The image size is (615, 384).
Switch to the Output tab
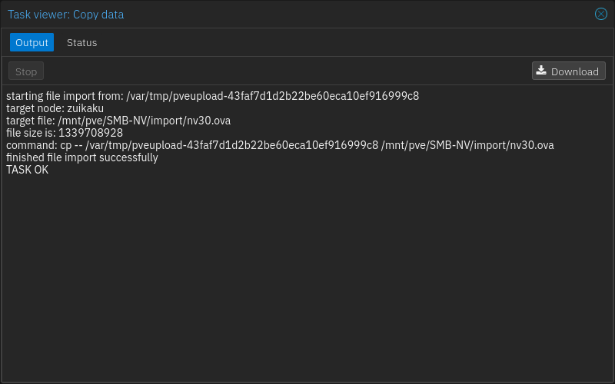click(x=32, y=42)
